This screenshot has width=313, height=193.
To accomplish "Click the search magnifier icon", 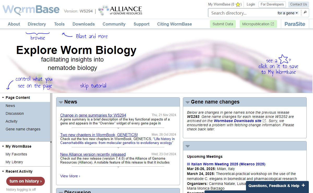I will 305,13.
